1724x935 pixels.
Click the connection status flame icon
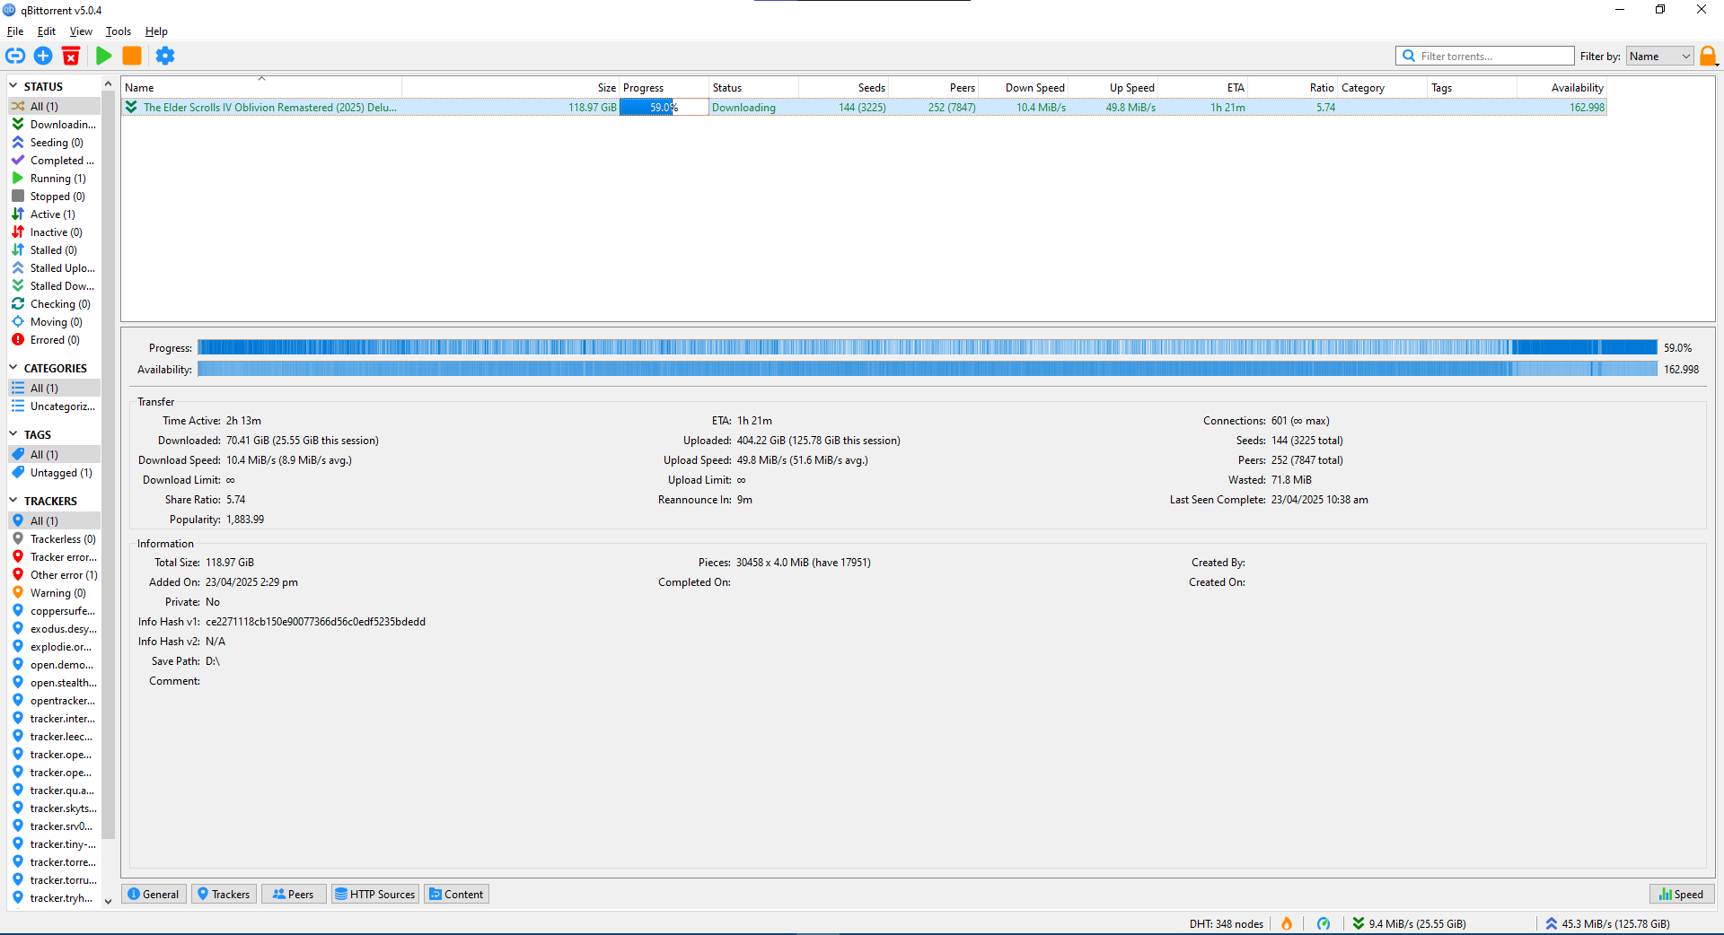point(1287,923)
